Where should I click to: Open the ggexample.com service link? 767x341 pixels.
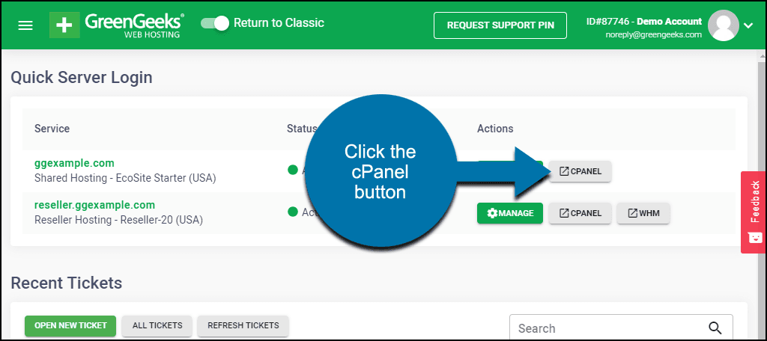click(x=74, y=163)
